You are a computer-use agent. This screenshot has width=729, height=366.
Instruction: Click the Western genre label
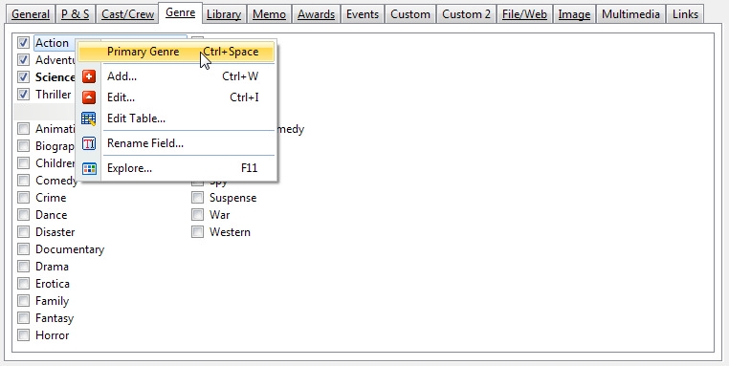[x=230, y=232]
